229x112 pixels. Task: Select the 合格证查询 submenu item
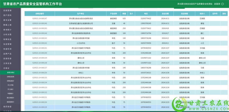[x=10, y=76]
